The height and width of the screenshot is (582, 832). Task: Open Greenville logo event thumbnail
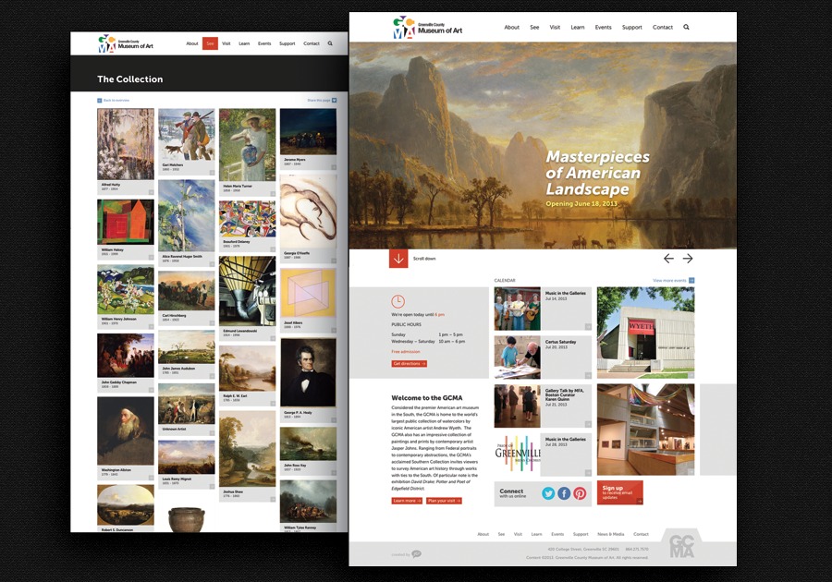(x=518, y=455)
